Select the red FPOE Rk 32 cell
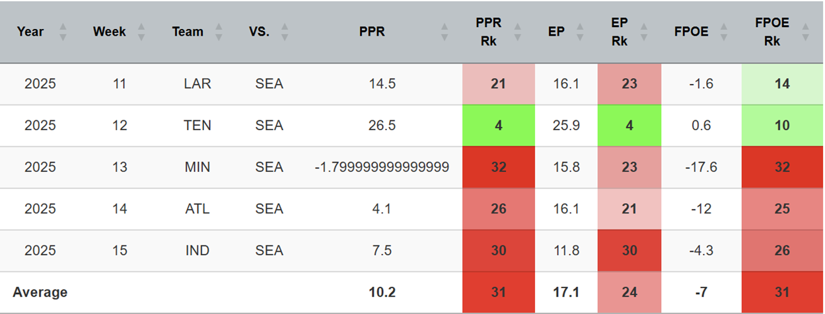The width and height of the screenshot is (825, 314). pyautogui.click(x=782, y=167)
